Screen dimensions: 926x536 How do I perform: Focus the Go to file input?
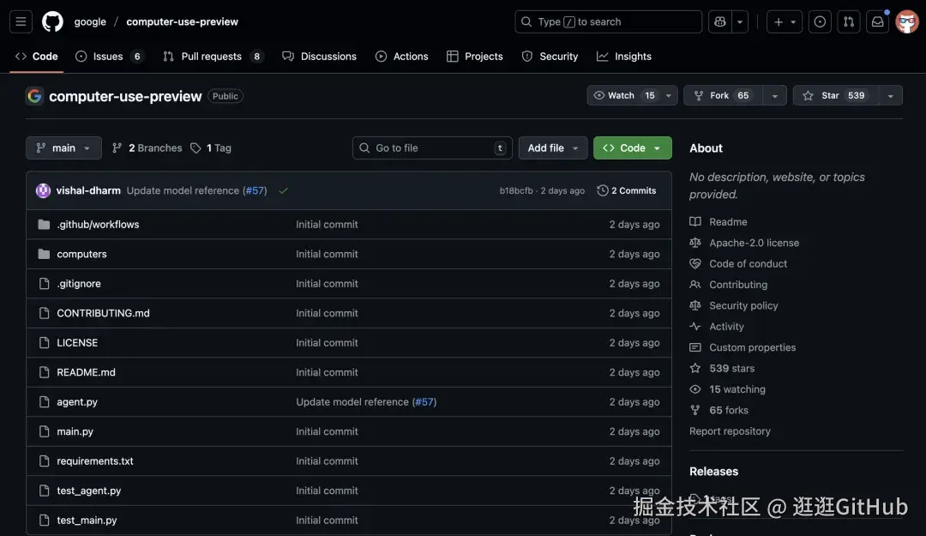(x=432, y=148)
